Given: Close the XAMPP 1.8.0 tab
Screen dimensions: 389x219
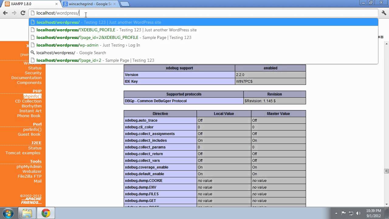Looking at the screenshot, I should point(57,4).
